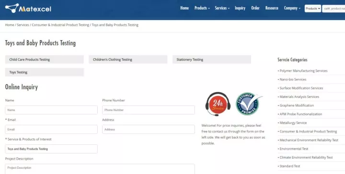
Task: Click the Servcie Categories heading
Action: click(292, 60)
